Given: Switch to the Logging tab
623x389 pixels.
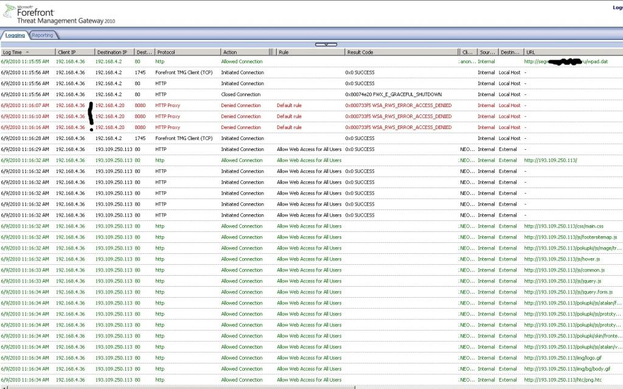Looking at the screenshot, I should [15, 35].
